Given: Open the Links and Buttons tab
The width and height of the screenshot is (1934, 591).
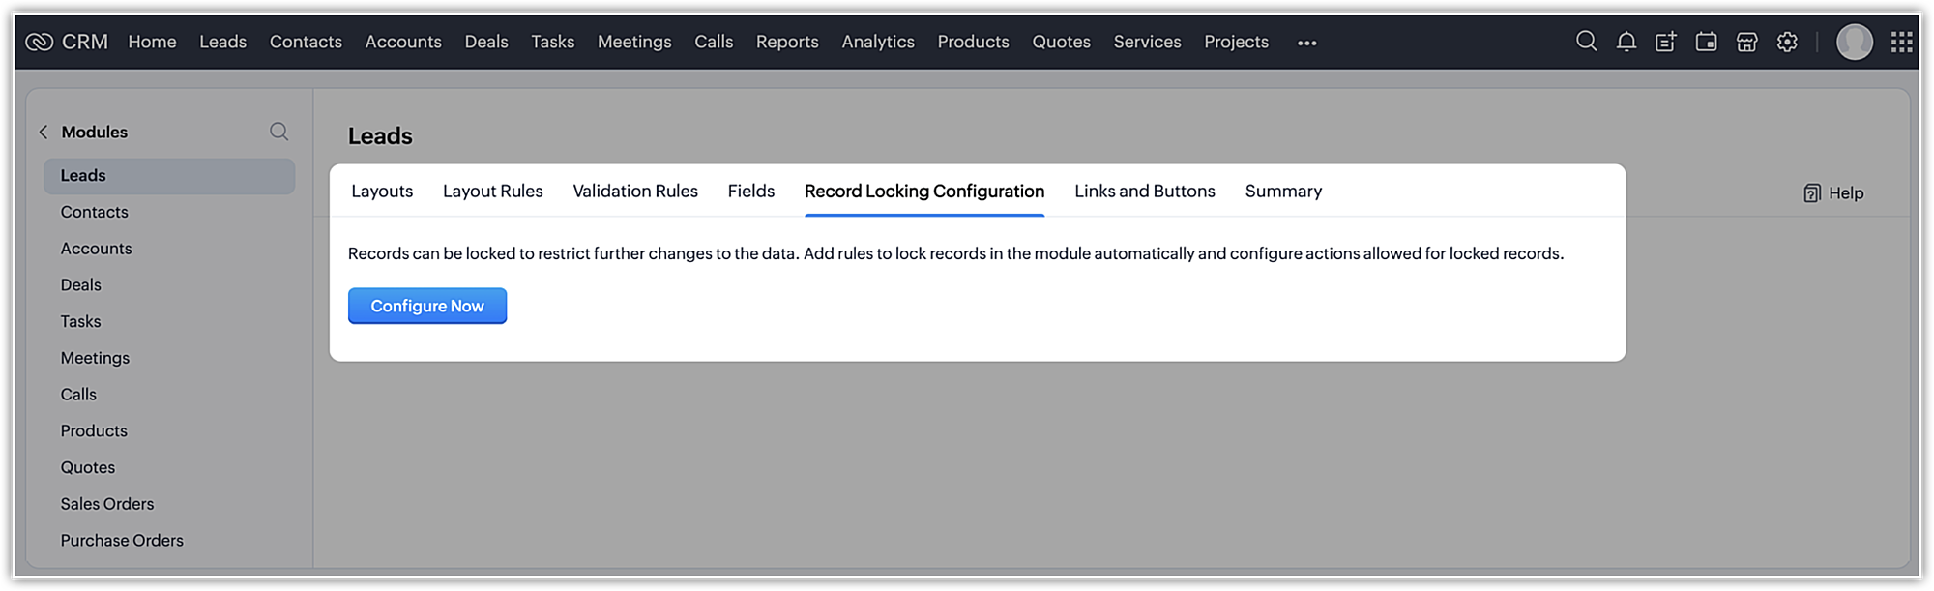Looking at the screenshot, I should coord(1144,192).
